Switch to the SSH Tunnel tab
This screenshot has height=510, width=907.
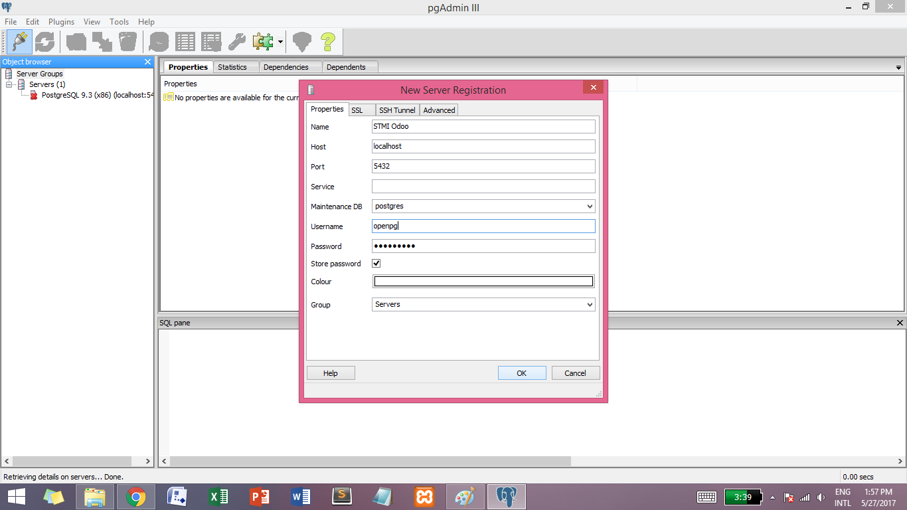coord(397,110)
